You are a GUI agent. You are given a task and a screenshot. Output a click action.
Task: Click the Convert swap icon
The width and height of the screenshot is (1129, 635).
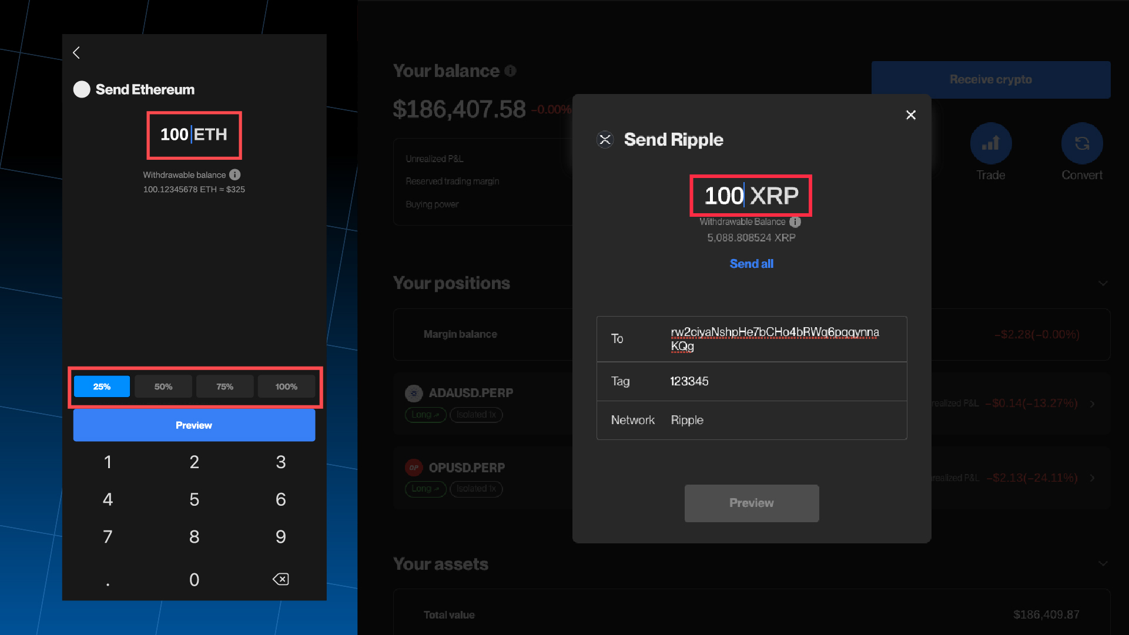(1081, 143)
